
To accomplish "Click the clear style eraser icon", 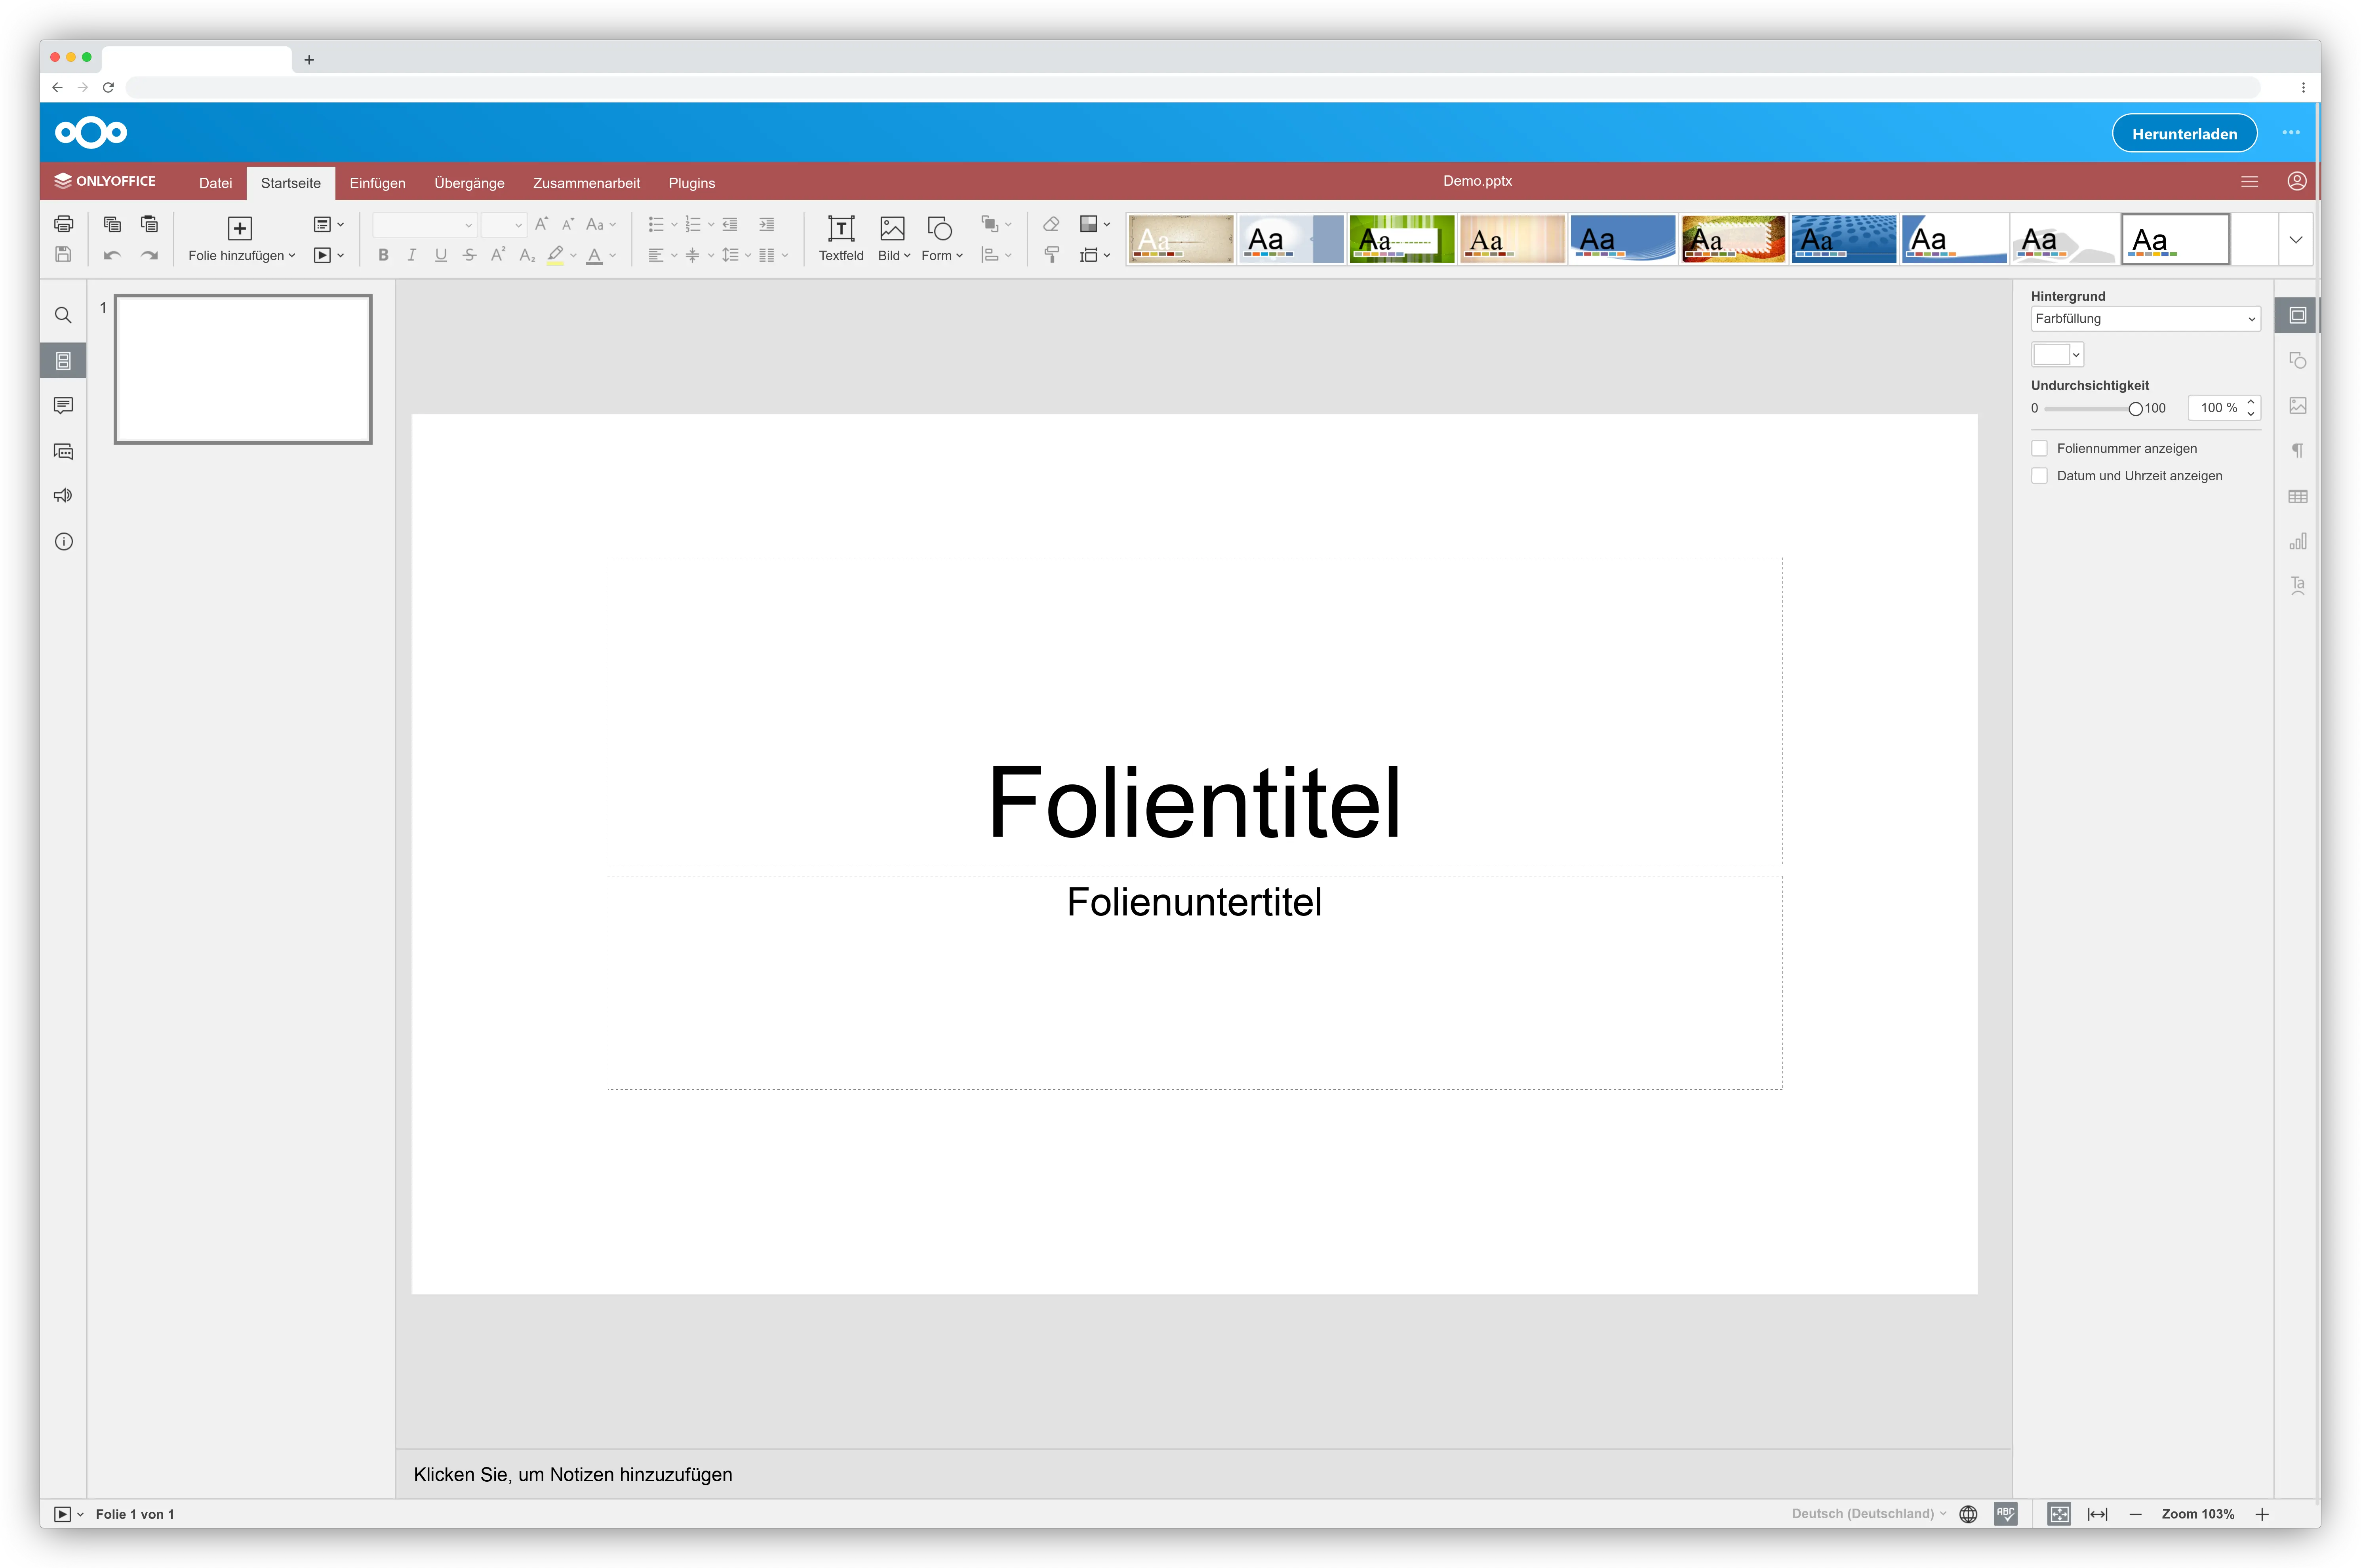I will coord(1051,224).
